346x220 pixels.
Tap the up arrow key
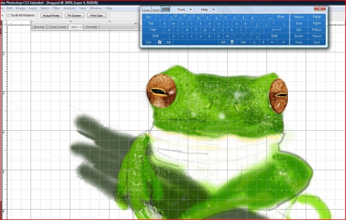click(264, 42)
